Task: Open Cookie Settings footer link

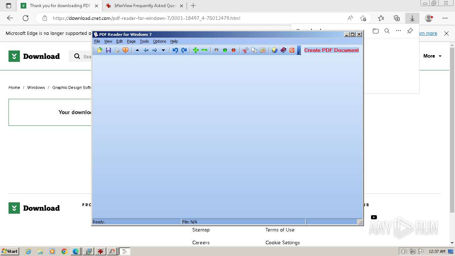Action: 283,242
